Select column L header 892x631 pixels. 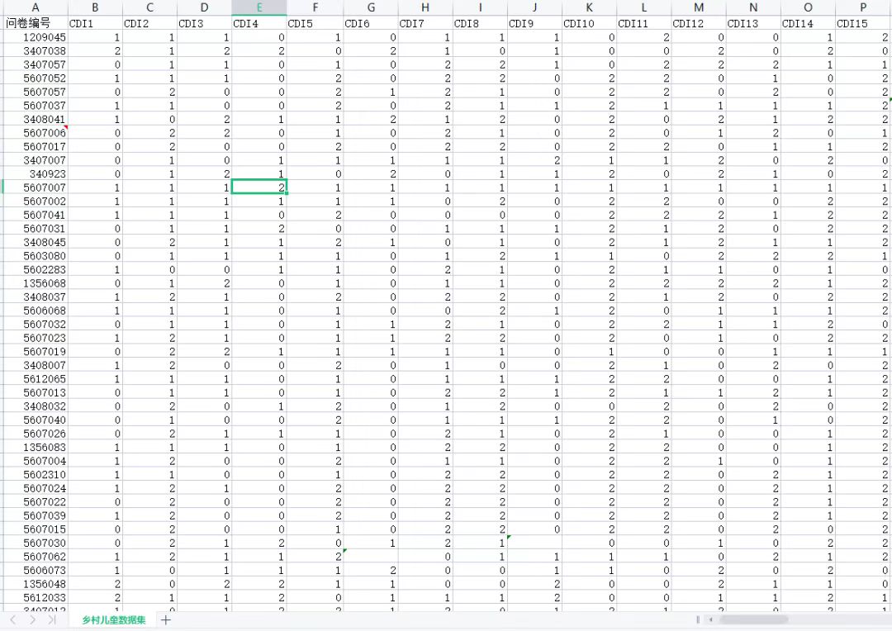click(643, 7)
